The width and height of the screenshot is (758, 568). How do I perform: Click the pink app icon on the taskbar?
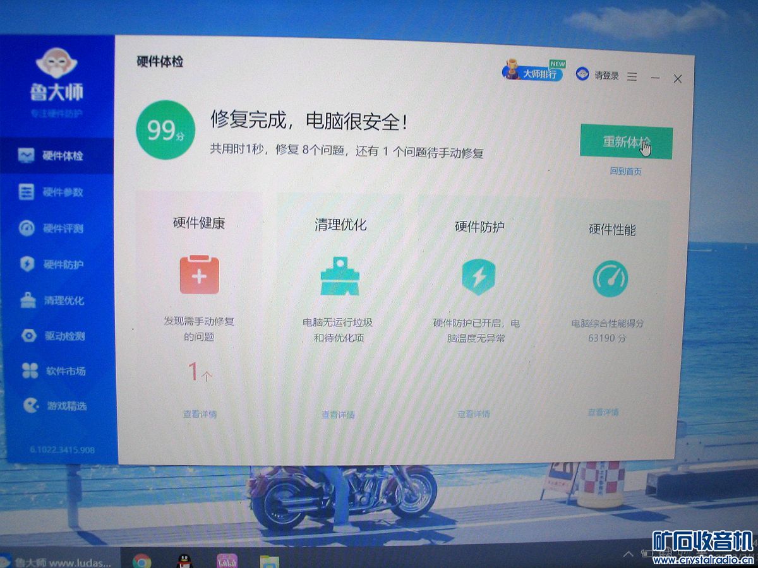[x=227, y=561]
